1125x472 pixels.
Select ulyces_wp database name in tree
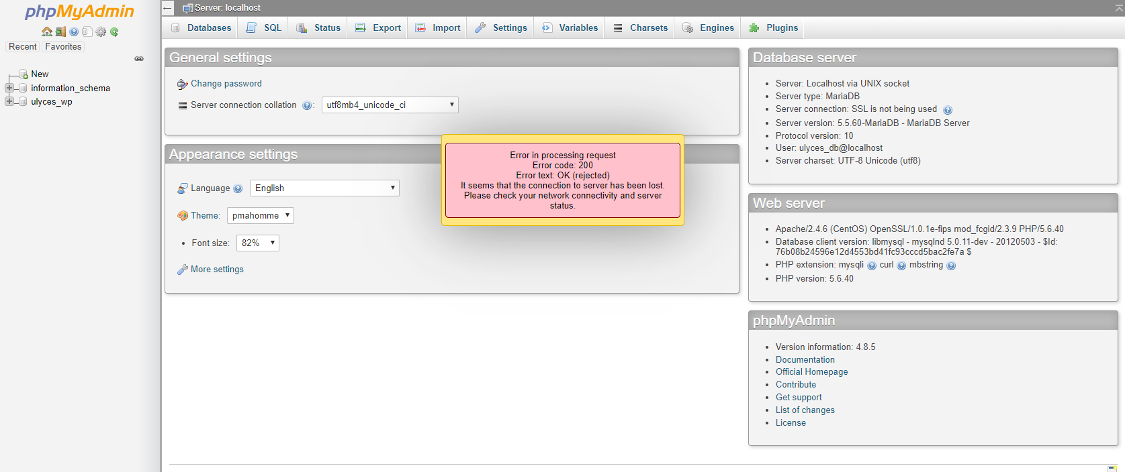(x=52, y=102)
